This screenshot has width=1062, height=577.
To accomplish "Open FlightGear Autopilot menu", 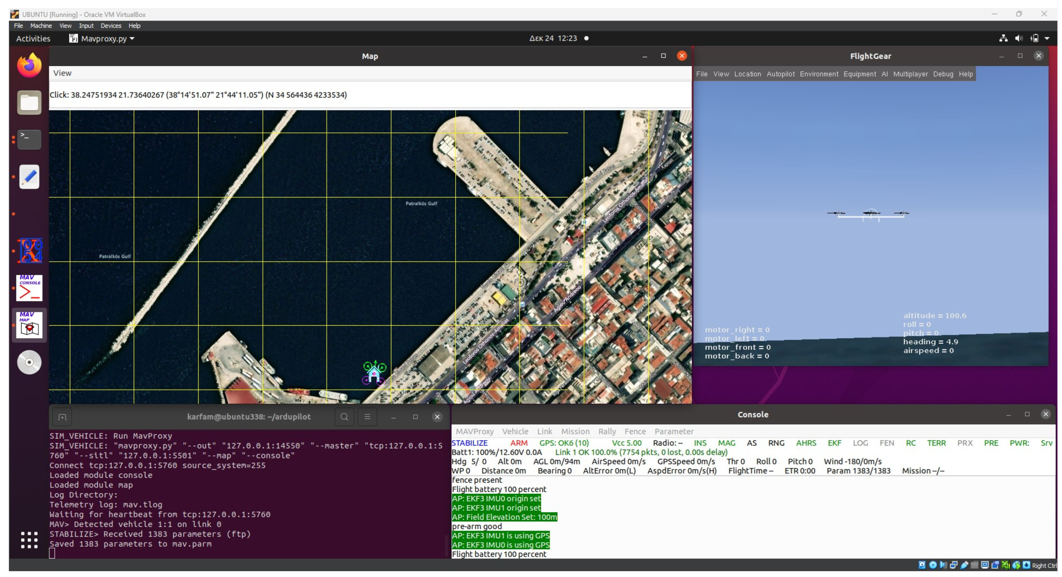I will pos(780,74).
